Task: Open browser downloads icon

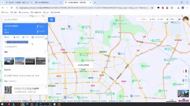Action: 178,8
